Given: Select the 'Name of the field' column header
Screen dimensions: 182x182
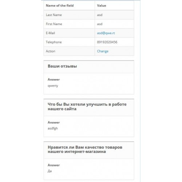Looking at the screenshot, I should pos(60,5).
